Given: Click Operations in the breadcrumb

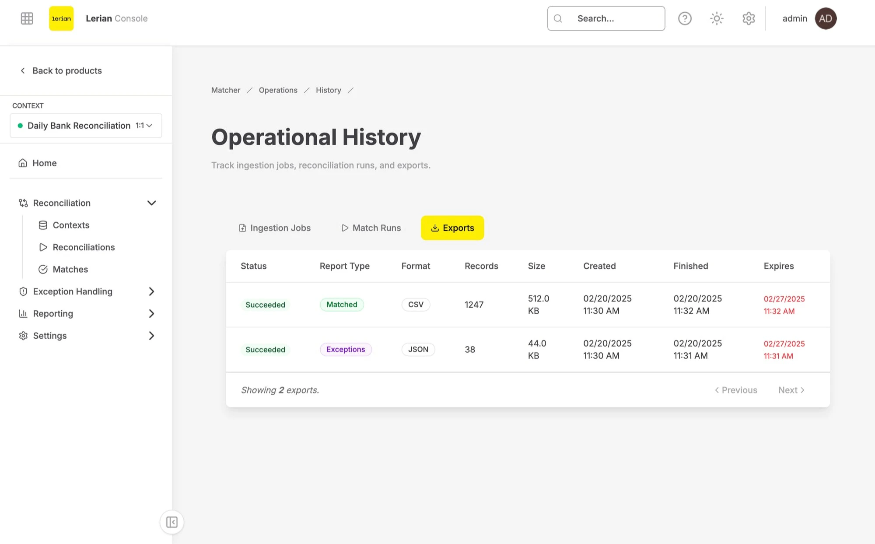Looking at the screenshot, I should pyautogui.click(x=278, y=90).
